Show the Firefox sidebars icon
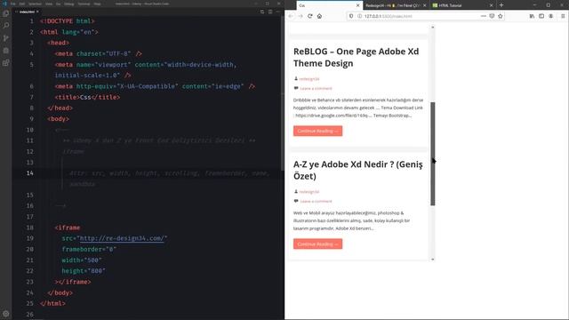Viewport: 569px width, 320px height. pos(541,16)
